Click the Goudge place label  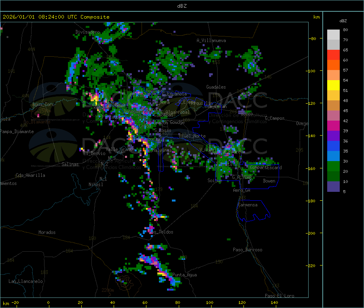click(x=177, y=122)
